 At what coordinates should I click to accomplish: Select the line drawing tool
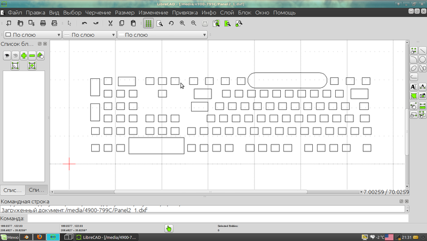422,51
